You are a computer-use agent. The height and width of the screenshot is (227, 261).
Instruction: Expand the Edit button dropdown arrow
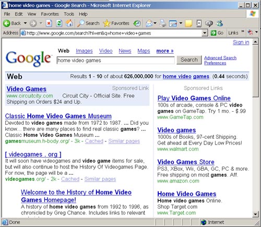click(x=181, y=23)
